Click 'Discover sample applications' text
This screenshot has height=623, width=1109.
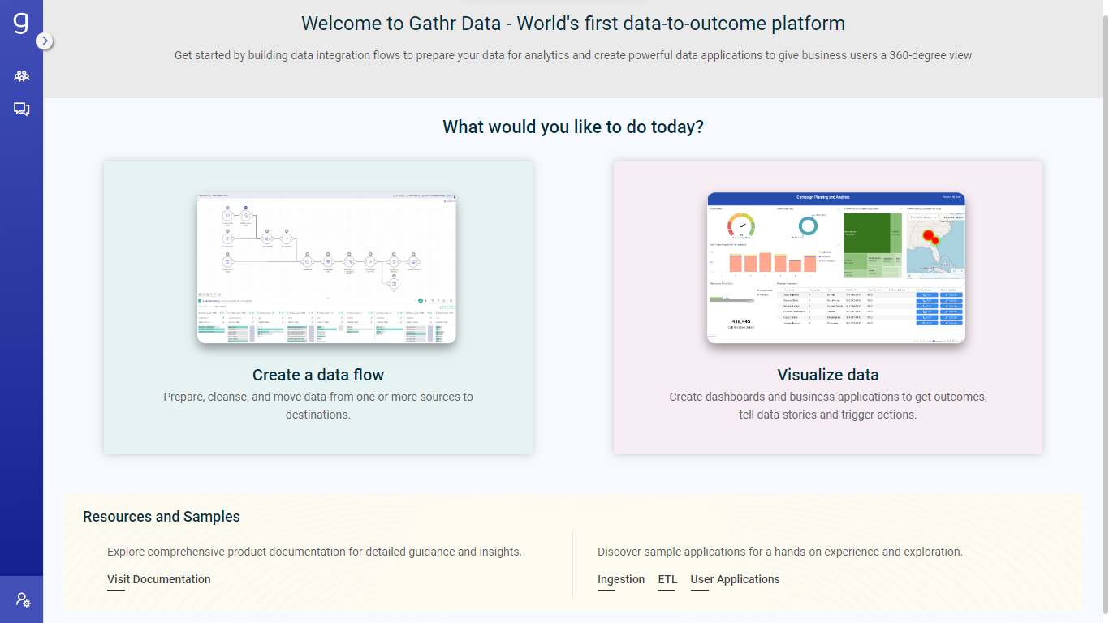[780, 552]
